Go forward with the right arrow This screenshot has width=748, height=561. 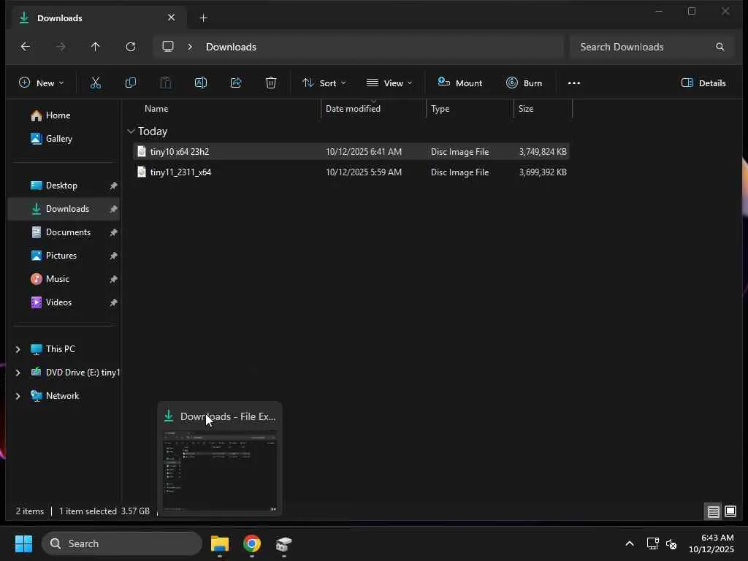(61, 47)
